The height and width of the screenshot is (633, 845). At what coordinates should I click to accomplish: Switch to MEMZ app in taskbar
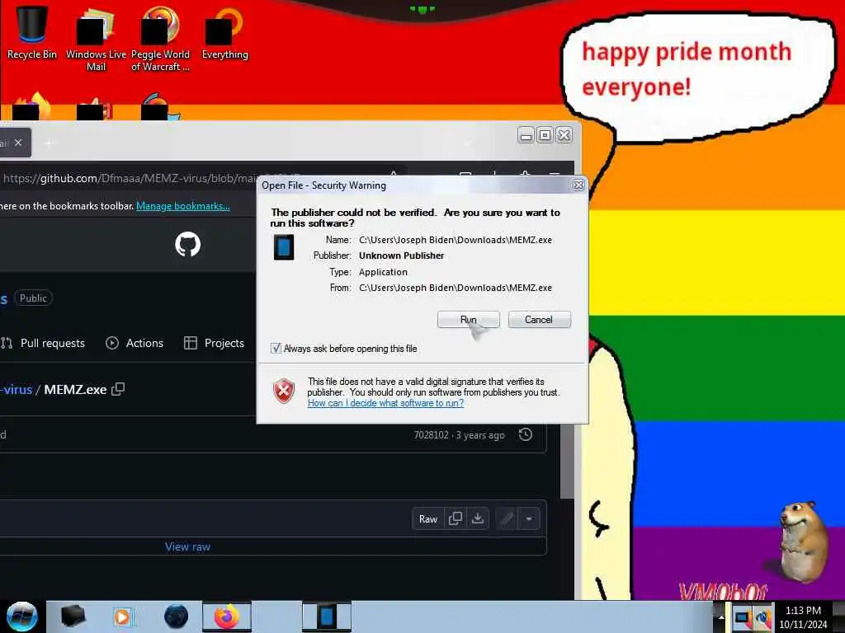click(x=326, y=617)
